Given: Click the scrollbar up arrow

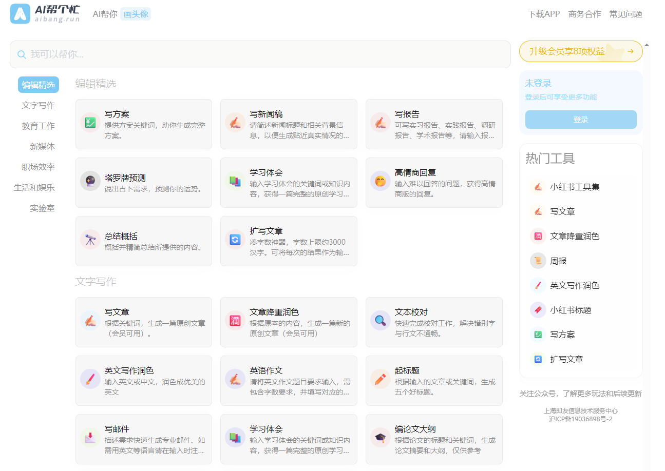Looking at the screenshot, I should 647,45.
